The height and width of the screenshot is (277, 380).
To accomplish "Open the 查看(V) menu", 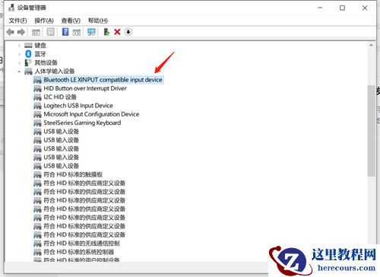I will pos(71,21).
